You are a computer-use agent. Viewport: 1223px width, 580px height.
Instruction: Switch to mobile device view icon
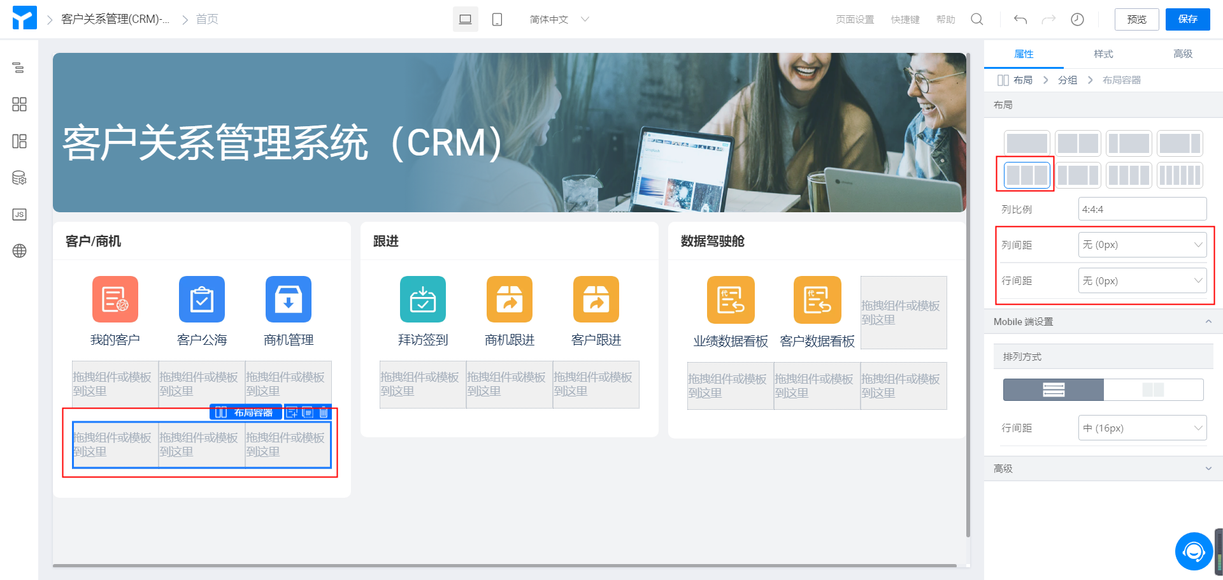pyautogui.click(x=497, y=19)
